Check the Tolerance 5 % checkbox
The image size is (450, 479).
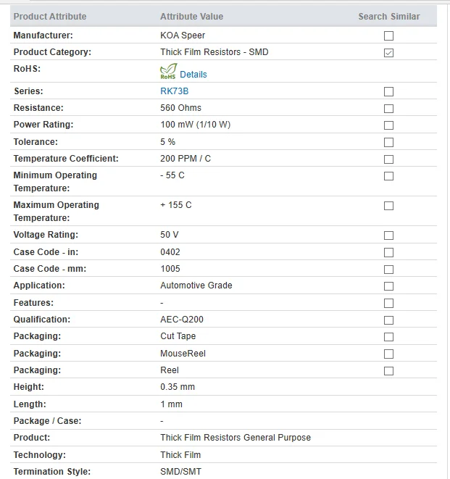(x=388, y=142)
